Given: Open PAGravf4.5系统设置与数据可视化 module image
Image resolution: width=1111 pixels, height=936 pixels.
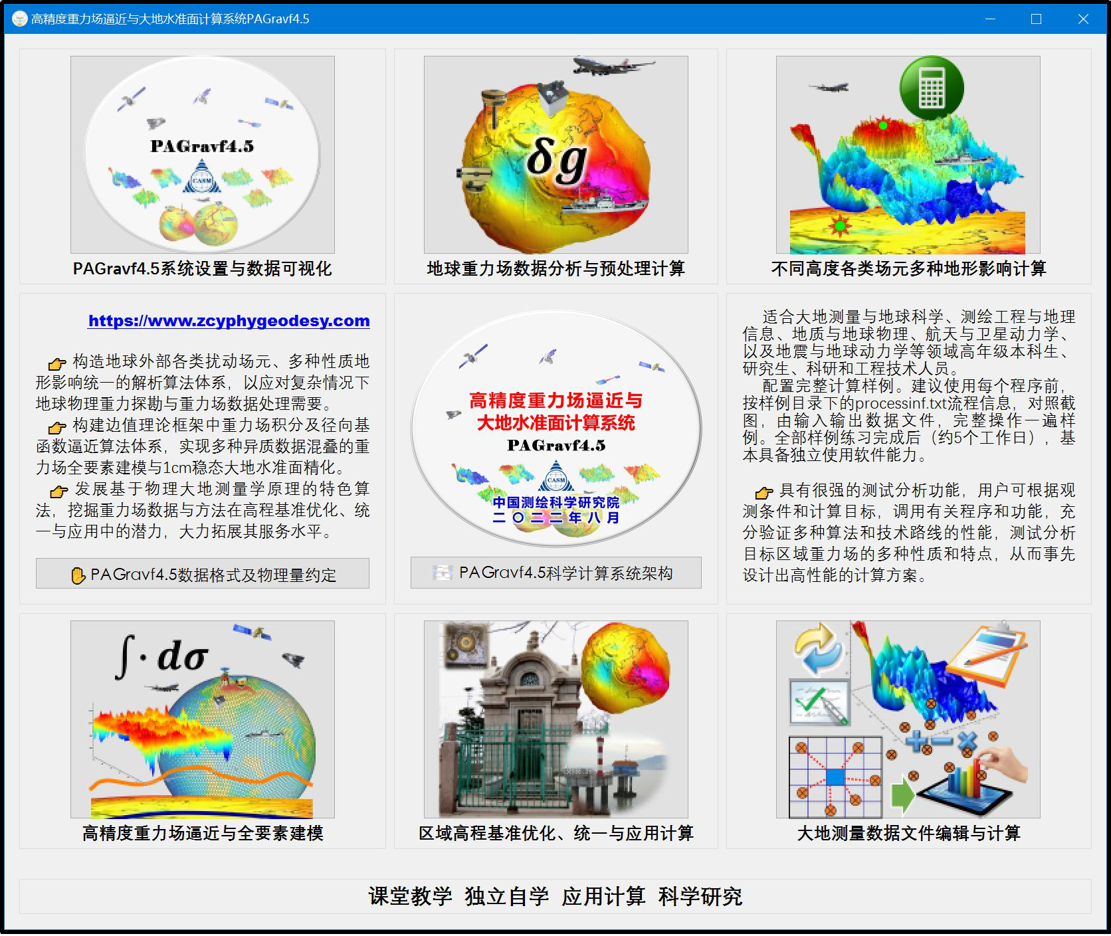Looking at the screenshot, I should coord(202,154).
